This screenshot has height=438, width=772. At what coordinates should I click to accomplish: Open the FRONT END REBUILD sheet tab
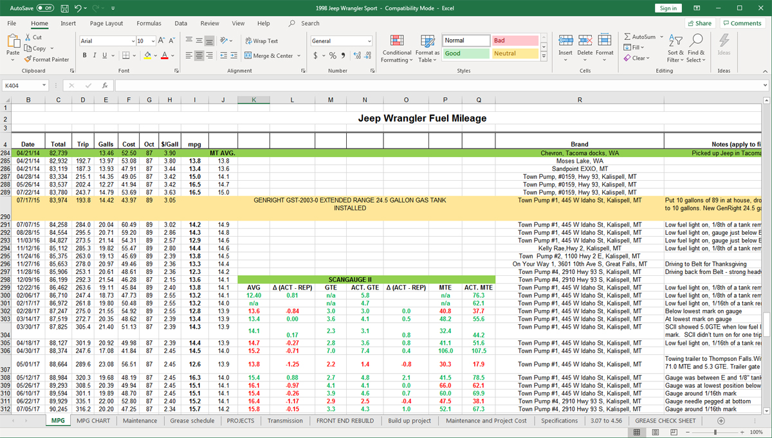tap(345, 421)
